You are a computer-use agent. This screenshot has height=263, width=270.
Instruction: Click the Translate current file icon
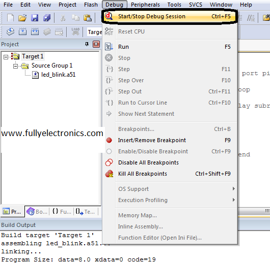coord(10,31)
